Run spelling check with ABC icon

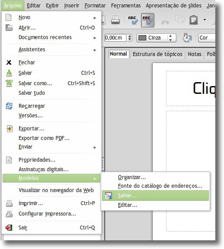click(133, 20)
